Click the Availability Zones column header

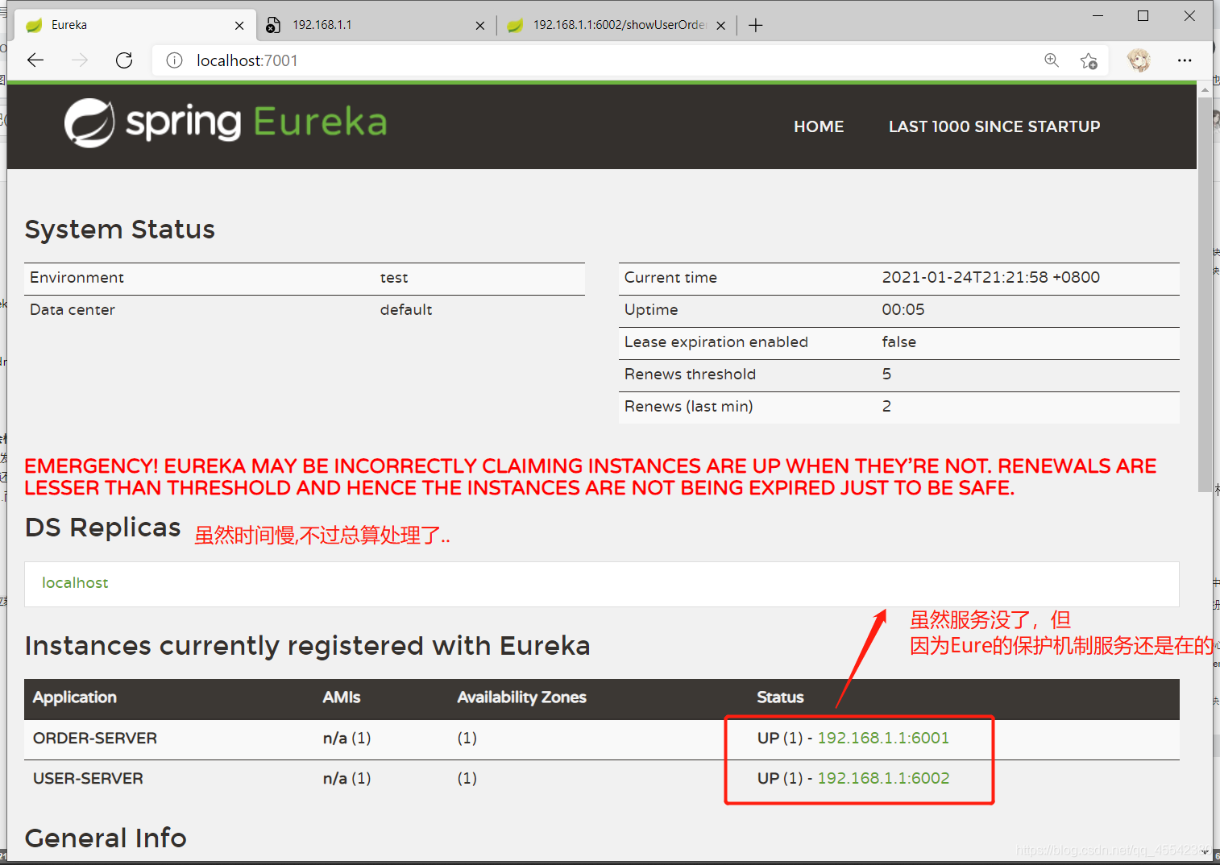tap(521, 697)
